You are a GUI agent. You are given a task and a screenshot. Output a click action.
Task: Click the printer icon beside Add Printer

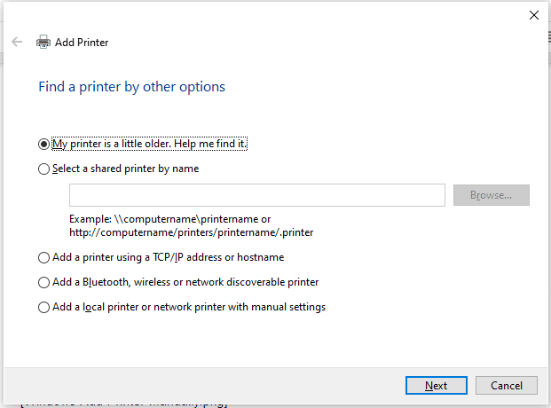pyautogui.click(x=43, y=42)
